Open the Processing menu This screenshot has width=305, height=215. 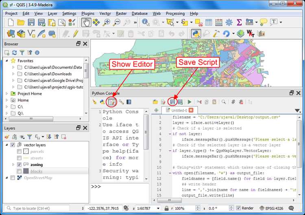(x=175, y=13)
